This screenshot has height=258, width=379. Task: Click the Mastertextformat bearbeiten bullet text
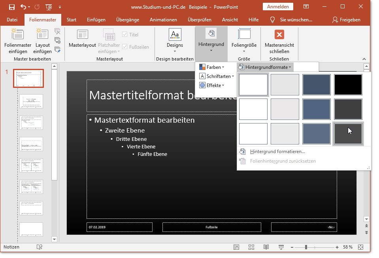(x=145, y=120)
